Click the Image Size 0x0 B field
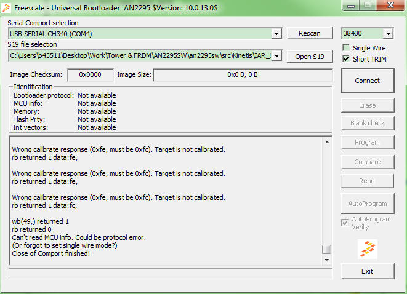Viewport: 407px width, 294px height. (x=243, y=75)
